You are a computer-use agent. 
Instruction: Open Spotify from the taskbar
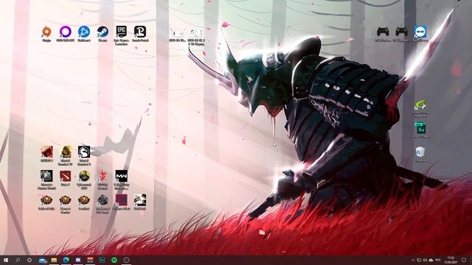[114, 260]
